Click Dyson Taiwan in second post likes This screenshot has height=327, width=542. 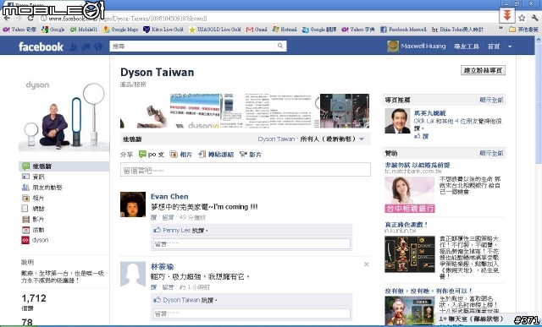[x=181, y=300]
